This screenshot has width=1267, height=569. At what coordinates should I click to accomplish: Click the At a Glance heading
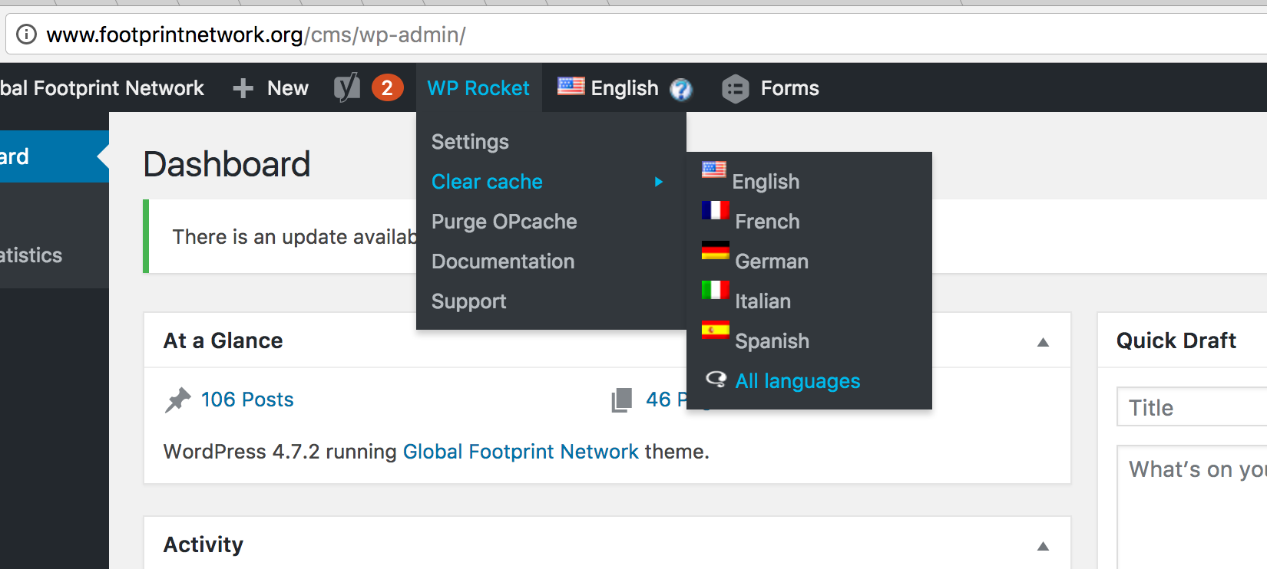[223, 340]
